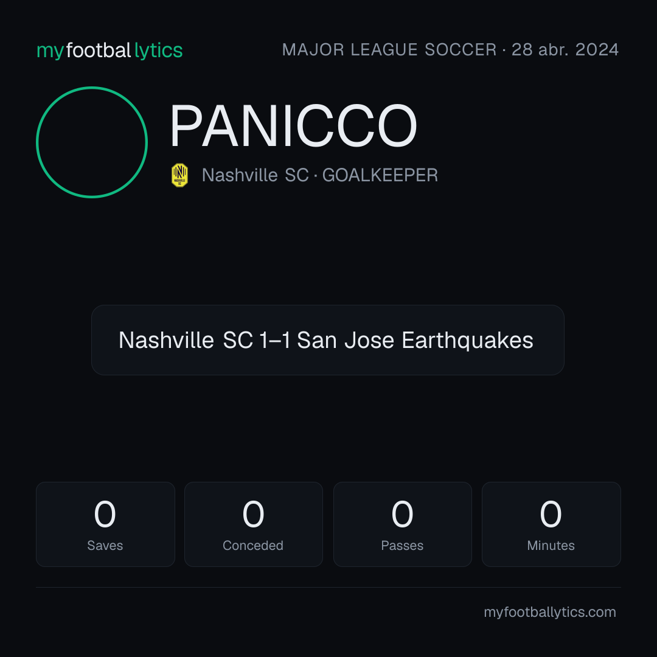Click the MAJOR LEAGUE SOCCER competition label
657x657 pixels.
tap(389, 49)
